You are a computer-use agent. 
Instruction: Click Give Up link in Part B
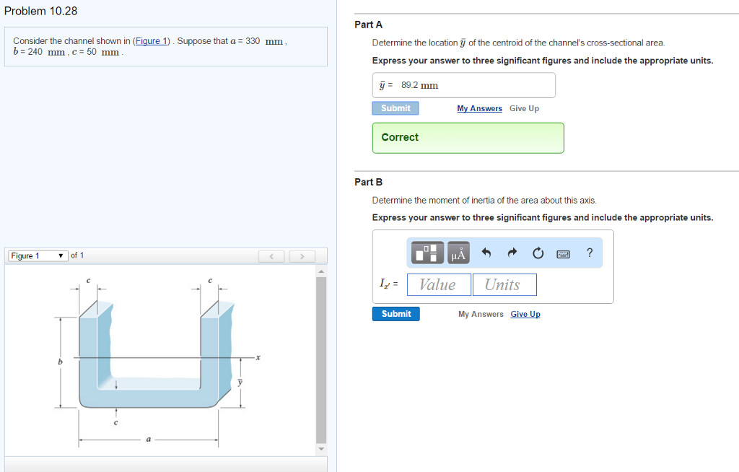click(525, 314)
